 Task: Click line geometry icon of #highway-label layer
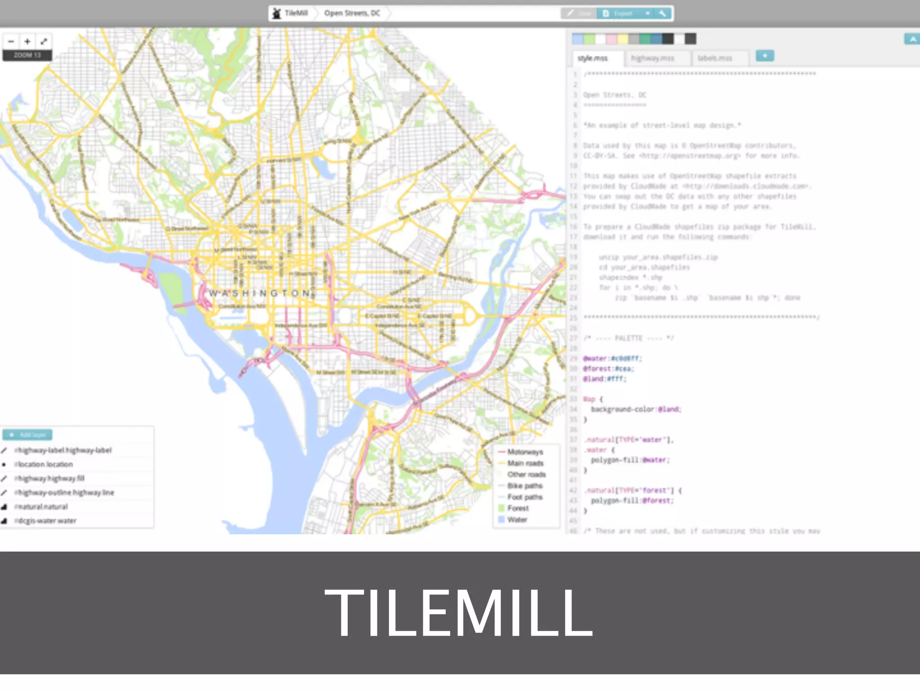tap(4, 450)
